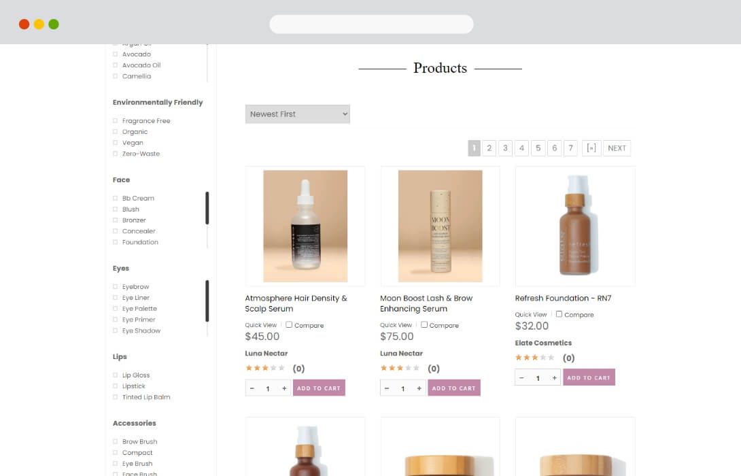The image size is (741, 476).
Task: Add Refresh Foundation RN7 to cart
Action: [x=589, y=377]
